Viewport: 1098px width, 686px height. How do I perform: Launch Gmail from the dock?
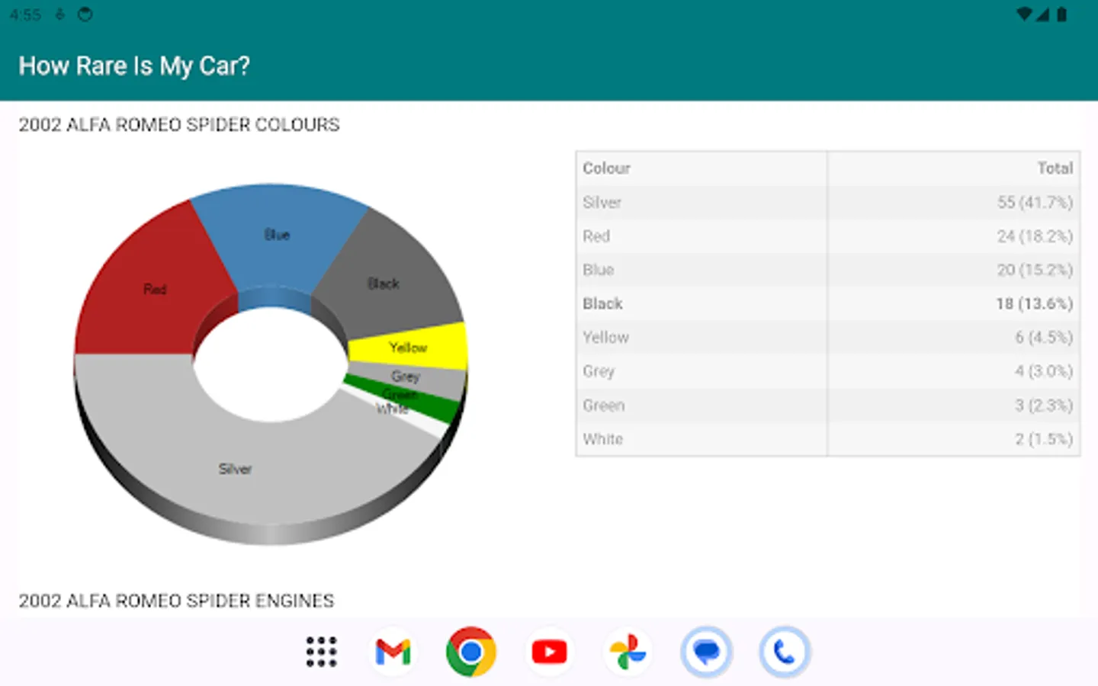[393, 652]
